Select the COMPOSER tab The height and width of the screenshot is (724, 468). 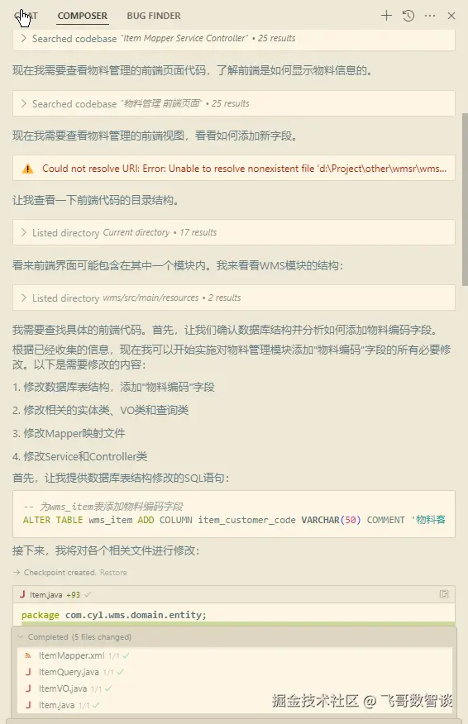(82, 16)
